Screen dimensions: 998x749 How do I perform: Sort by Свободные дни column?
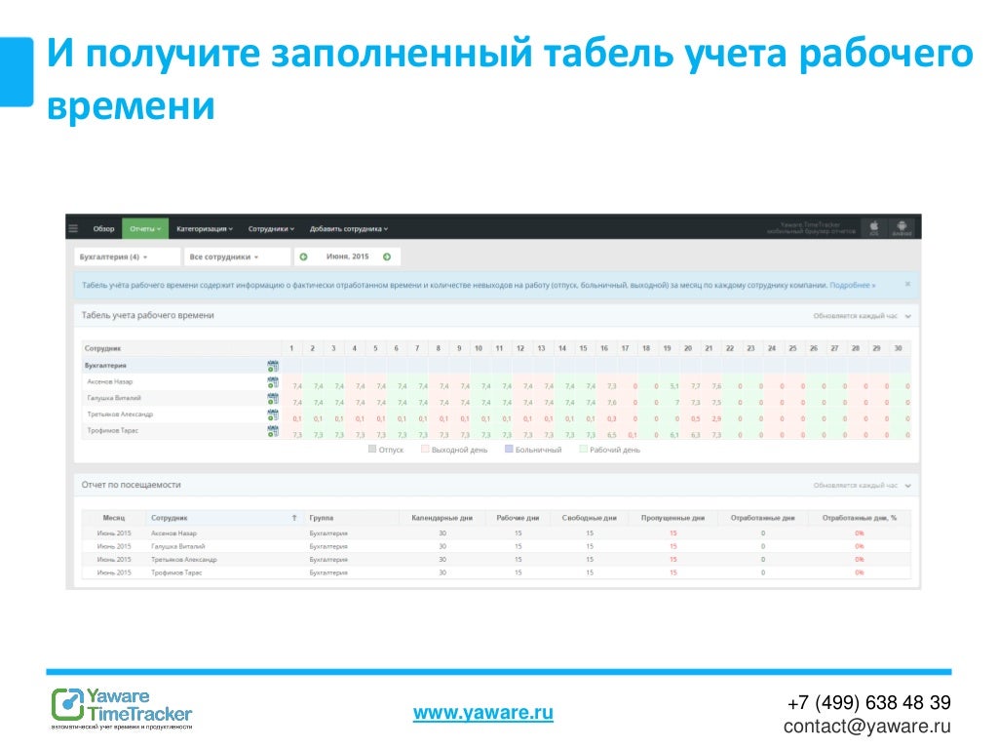click(590, 518)
